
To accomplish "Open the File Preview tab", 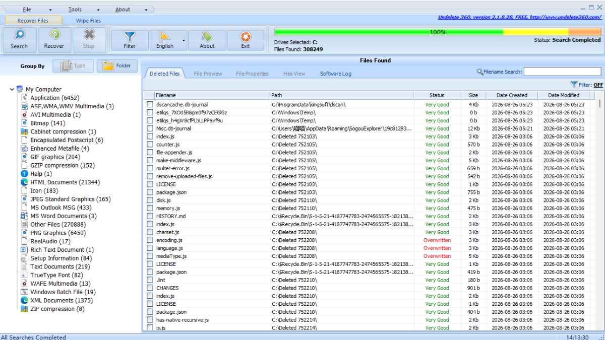I will (208, 74).
